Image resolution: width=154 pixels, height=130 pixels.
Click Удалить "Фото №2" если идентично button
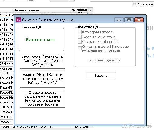point(43,79)
